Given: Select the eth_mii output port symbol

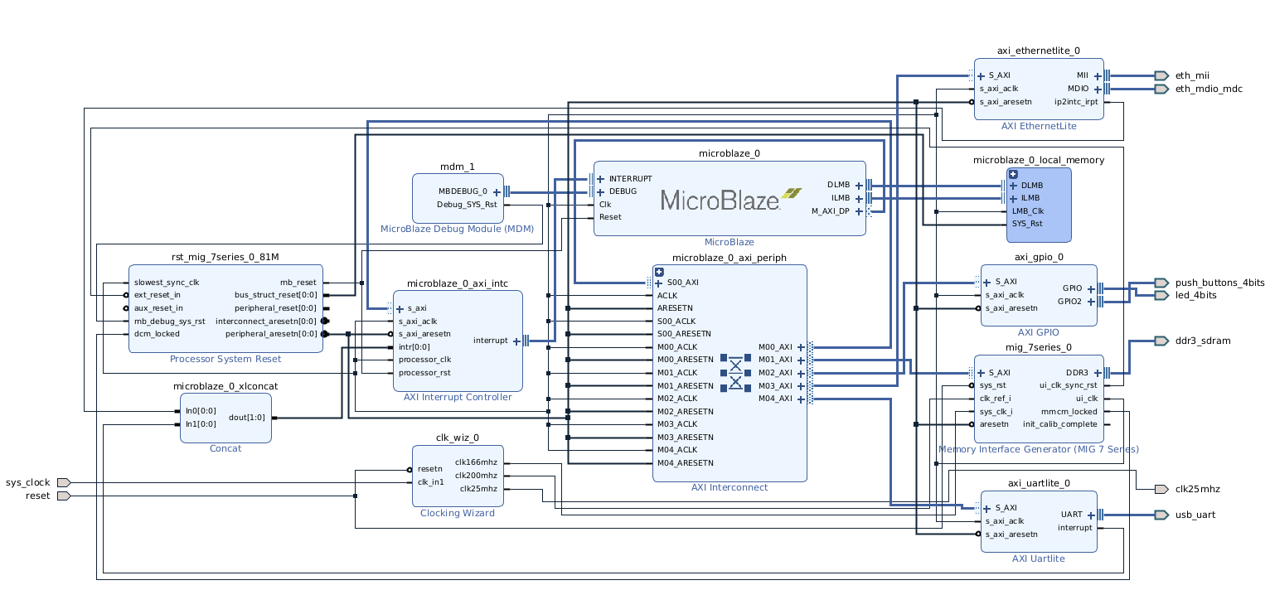Looking at the screenshot, I should (1161, 75).
